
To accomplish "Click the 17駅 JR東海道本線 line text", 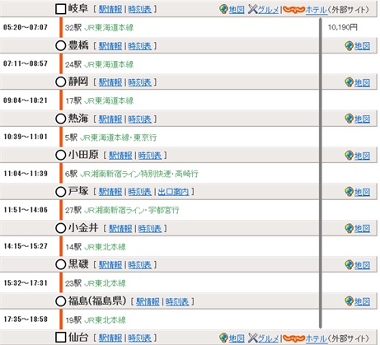I will pos(99,100).
